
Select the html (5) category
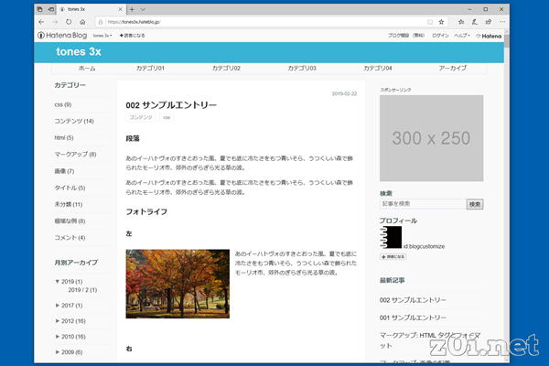[64, 138]
